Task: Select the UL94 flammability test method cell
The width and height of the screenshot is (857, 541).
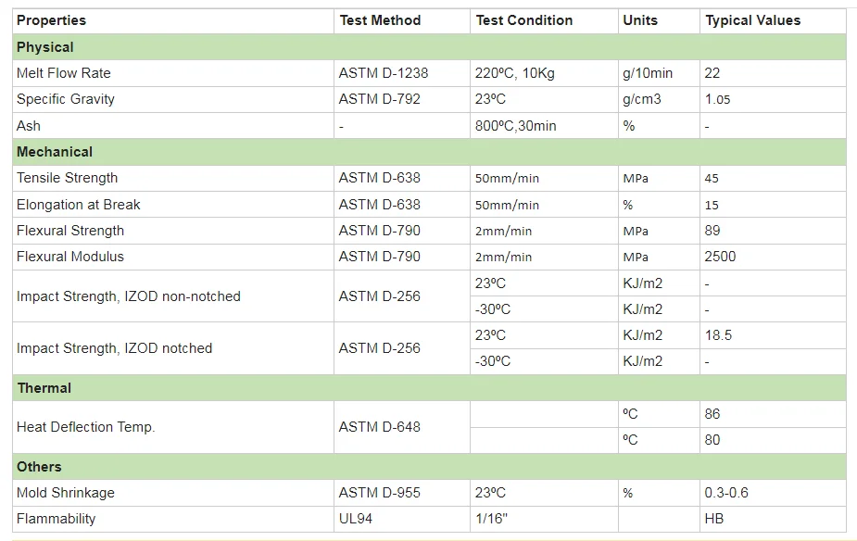Action: point(356,519)
